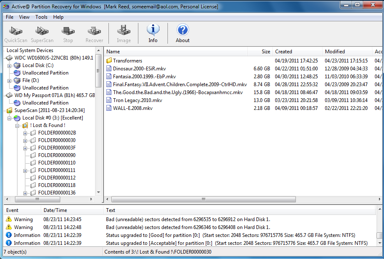Click the Information event icon for [Good] status

pyautogui.click(x=9, y=235)
